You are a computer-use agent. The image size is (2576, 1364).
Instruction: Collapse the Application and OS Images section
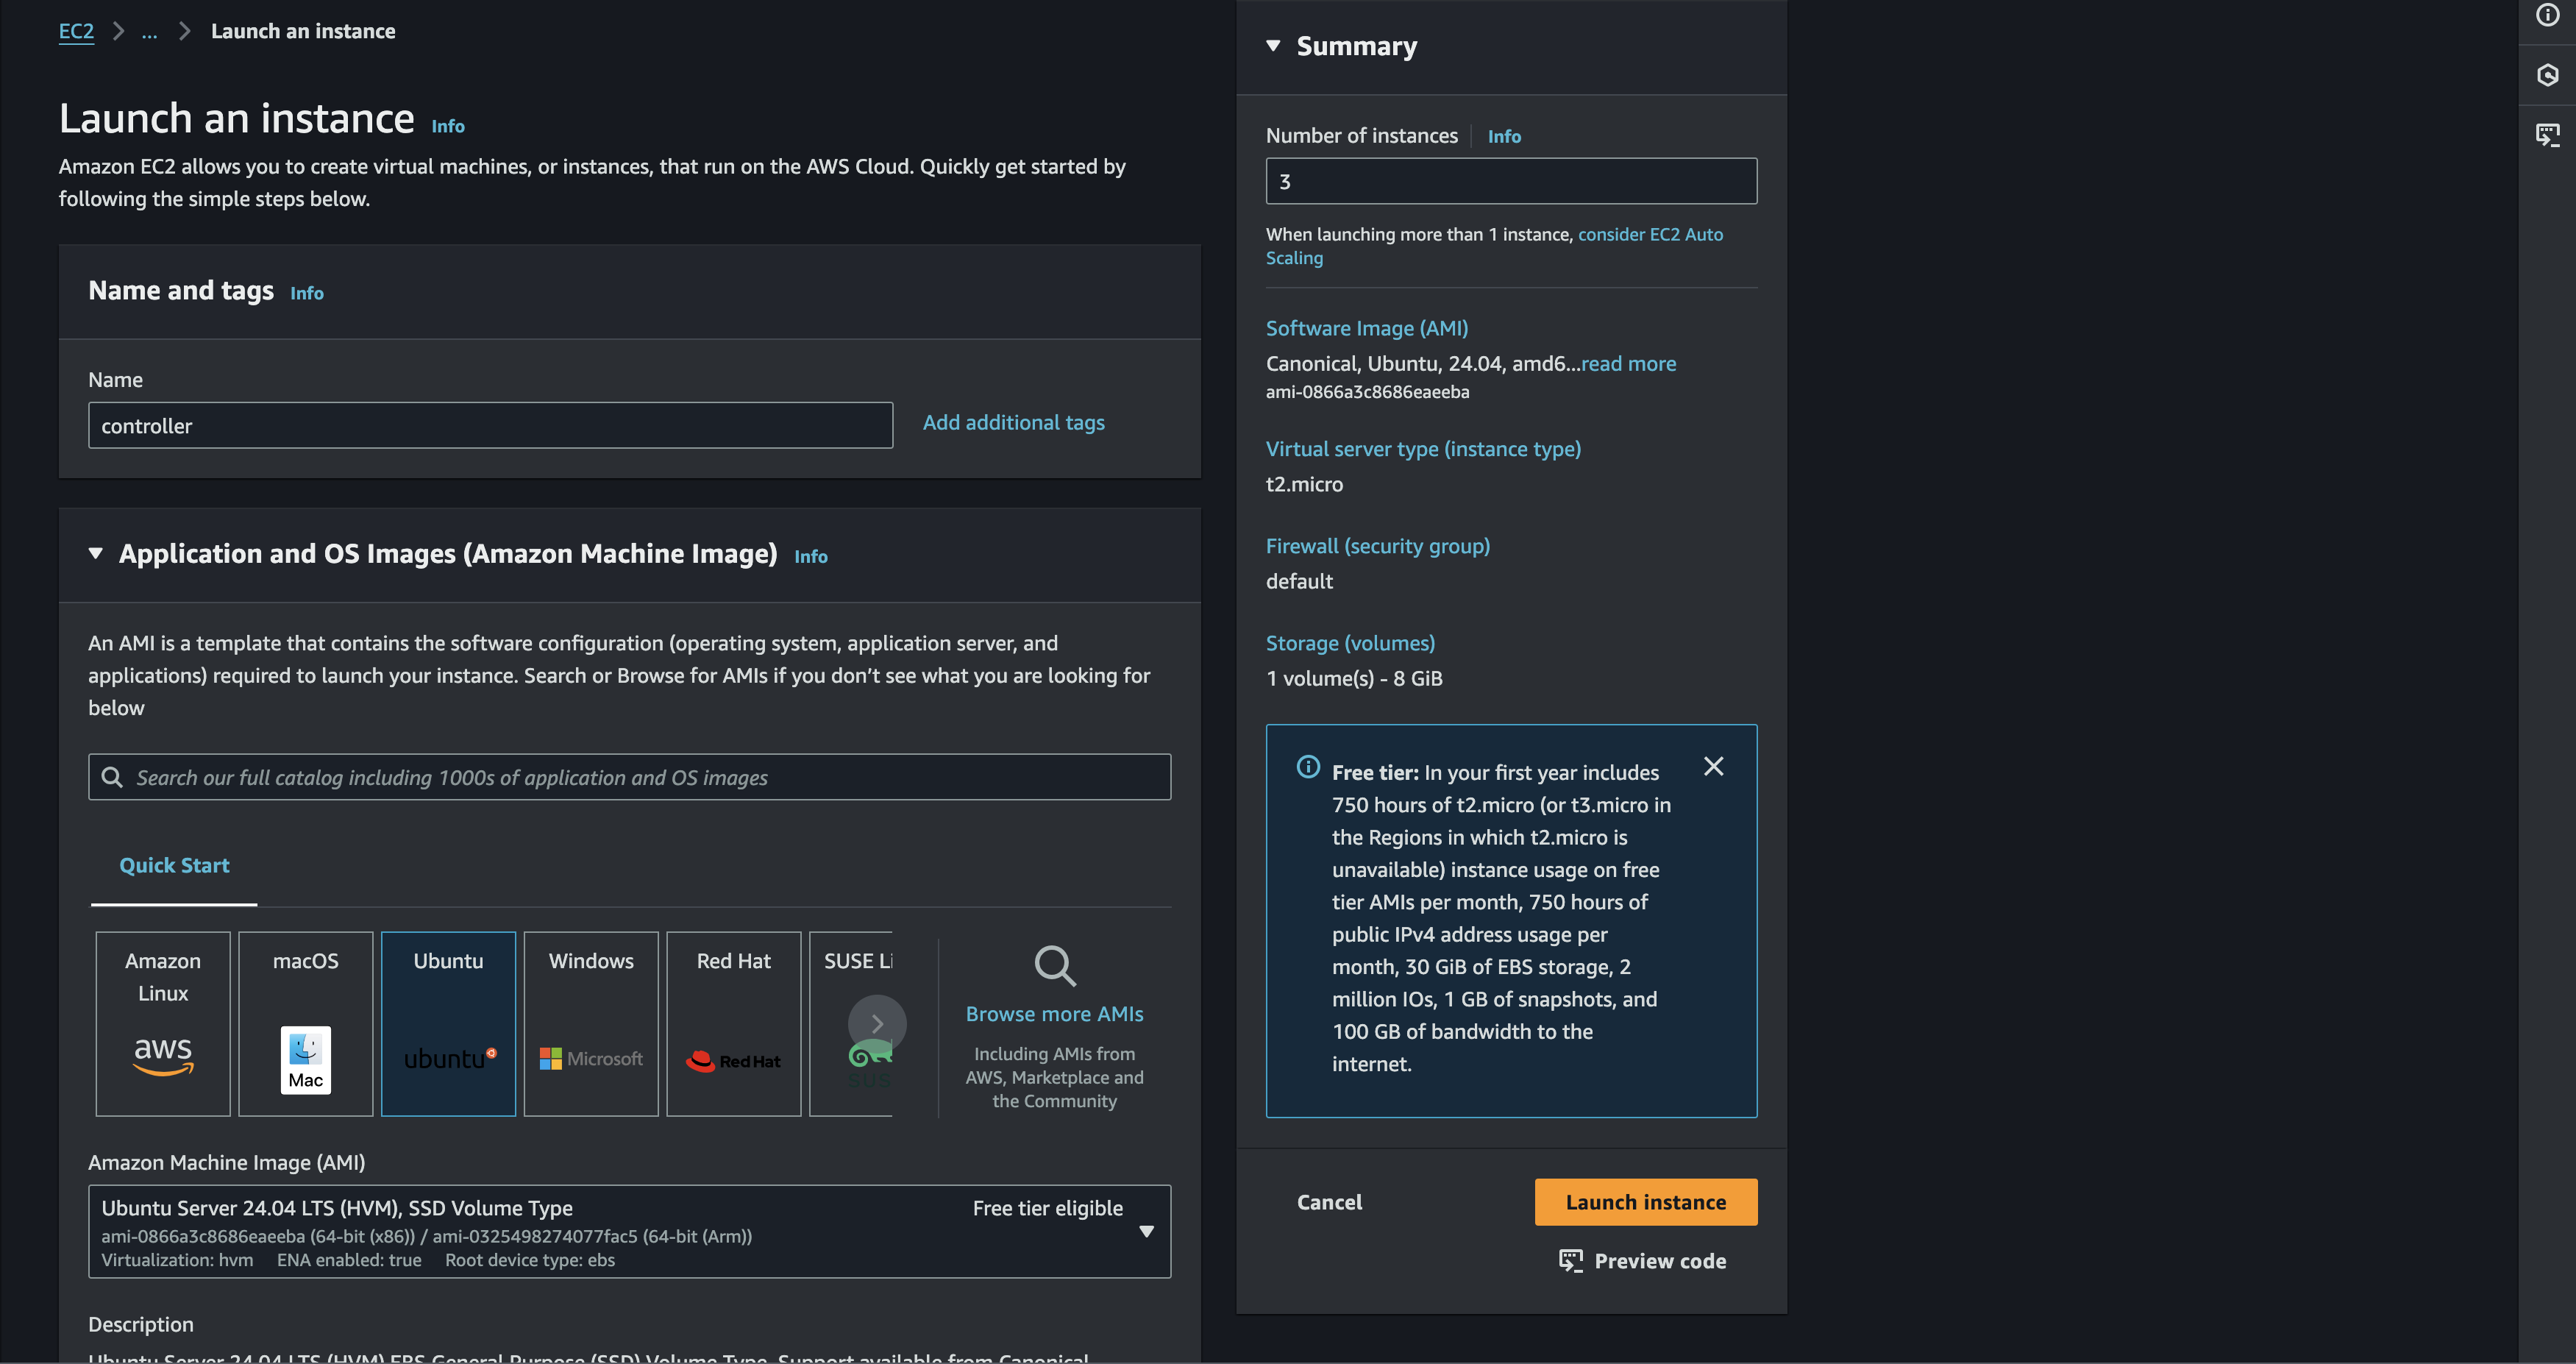(96, 553)
